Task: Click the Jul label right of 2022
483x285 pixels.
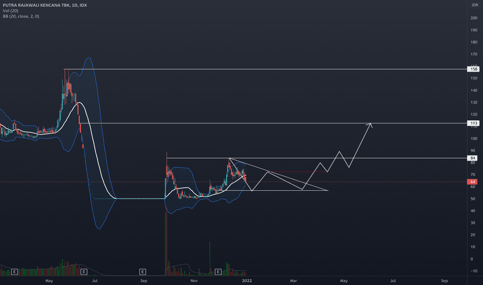Action: click(393, 281)
